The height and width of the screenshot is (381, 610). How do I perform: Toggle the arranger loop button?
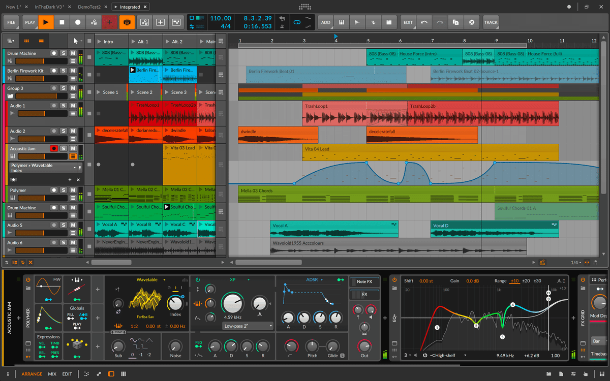[x=296, y=23]
